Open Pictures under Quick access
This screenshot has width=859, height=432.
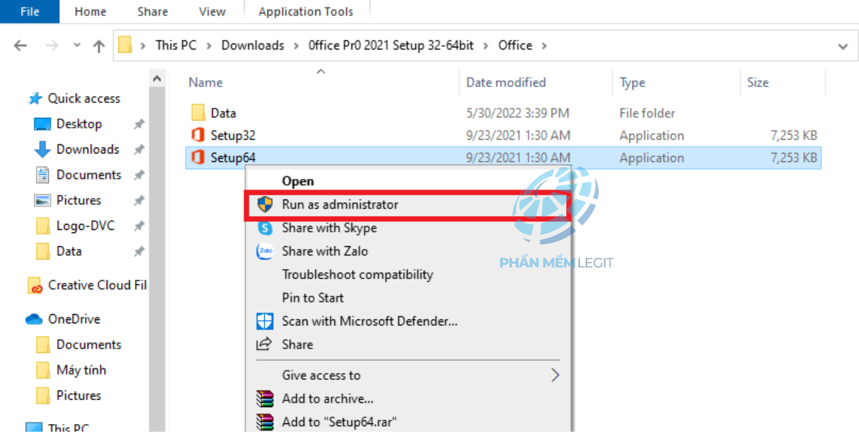(x=78, y=200)
